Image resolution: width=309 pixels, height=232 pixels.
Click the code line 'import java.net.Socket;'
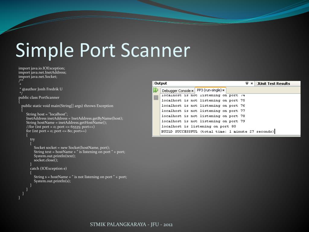(x=38, y=76)
